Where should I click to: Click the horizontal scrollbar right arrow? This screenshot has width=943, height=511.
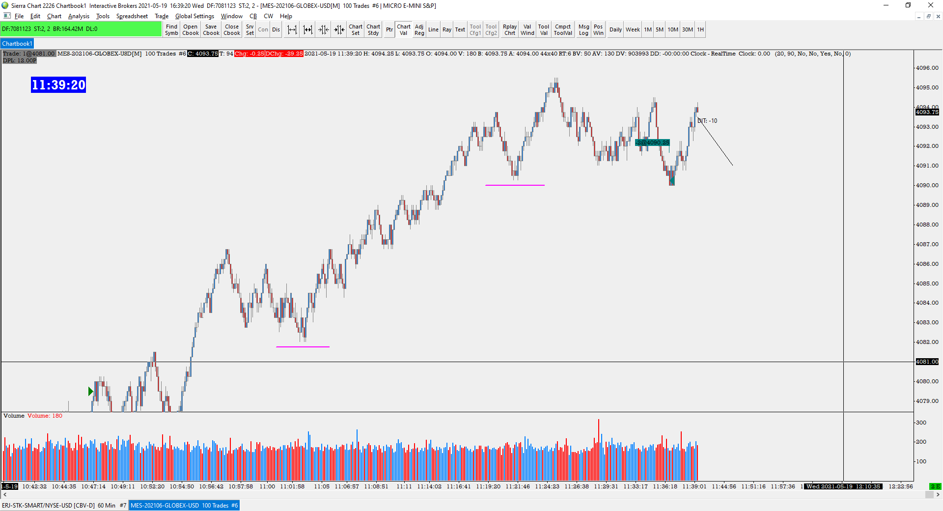[x=938, y=495]
